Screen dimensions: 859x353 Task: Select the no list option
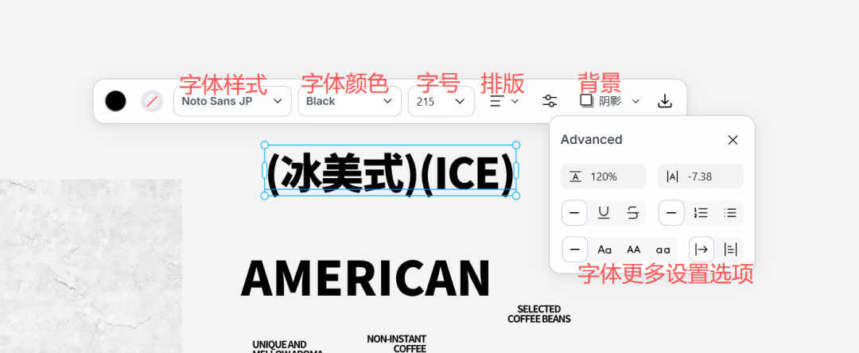pyautogui.click(x=671, y=213)
